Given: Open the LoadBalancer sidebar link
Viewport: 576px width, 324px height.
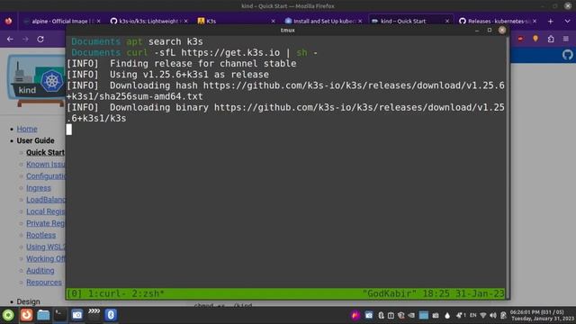Looking at the screenshot, I should pyautogui.click(x=46, y=200).
